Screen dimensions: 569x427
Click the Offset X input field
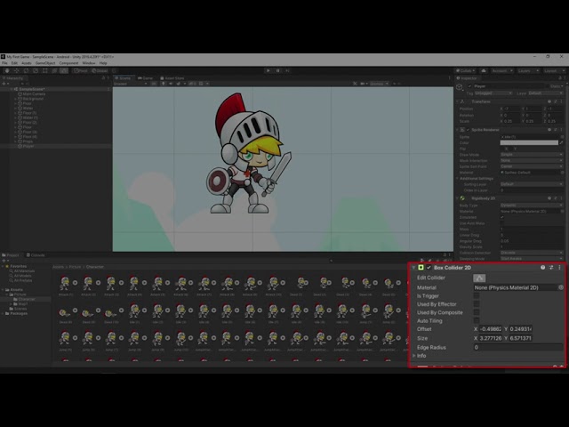[x=491, y=329]
